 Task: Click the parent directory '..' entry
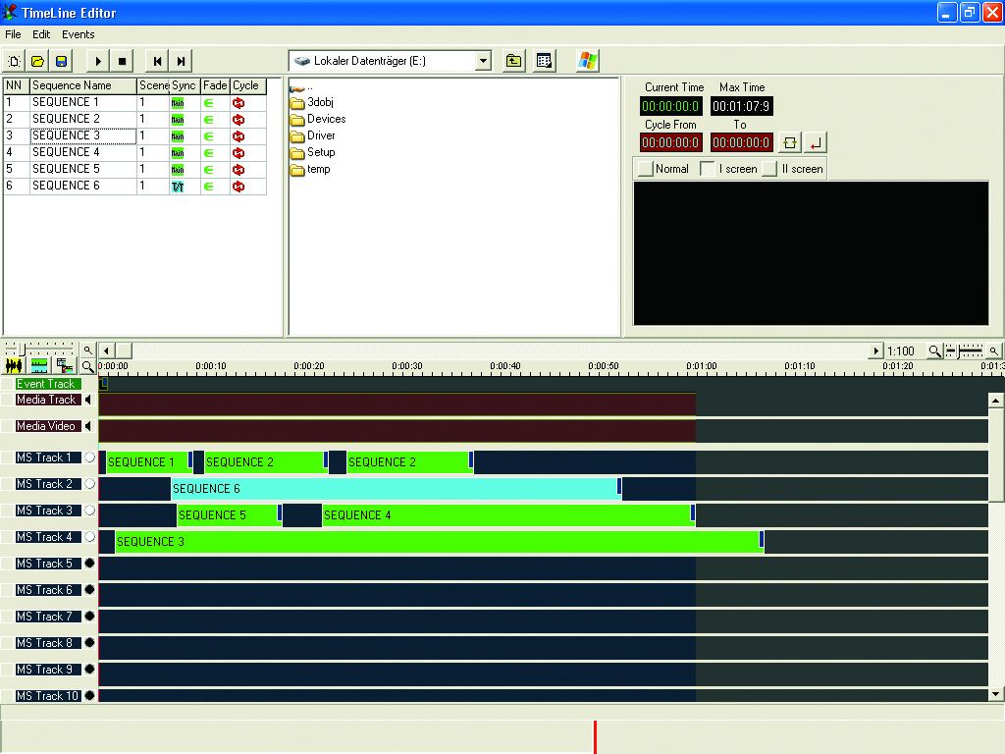pos(301,87)
